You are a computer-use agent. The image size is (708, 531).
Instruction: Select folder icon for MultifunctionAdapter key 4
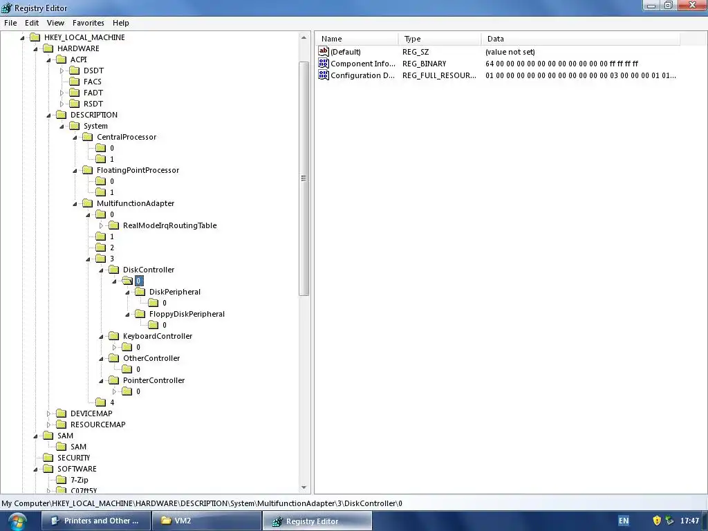tap(101, 402)
